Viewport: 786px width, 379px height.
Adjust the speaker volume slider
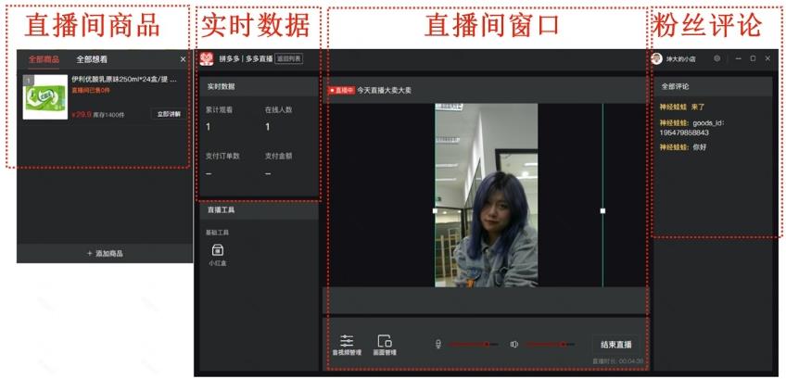tap(550, 345)
